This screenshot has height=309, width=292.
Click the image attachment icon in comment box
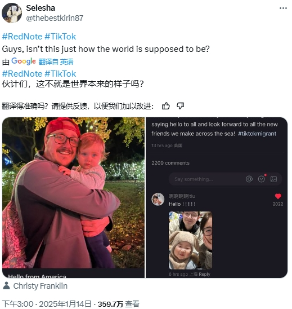coord(273,179)
